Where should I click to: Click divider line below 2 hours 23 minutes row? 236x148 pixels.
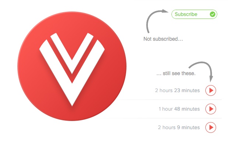pos(169,100)
